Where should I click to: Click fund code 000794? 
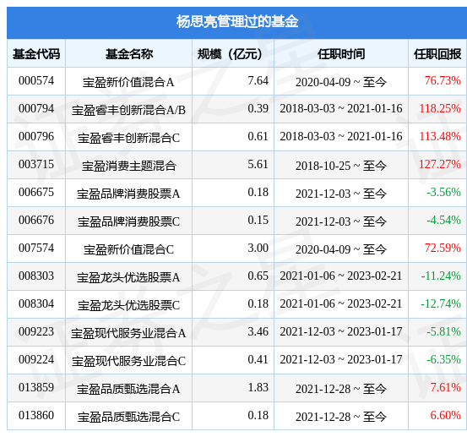click(x=36, y=108)
